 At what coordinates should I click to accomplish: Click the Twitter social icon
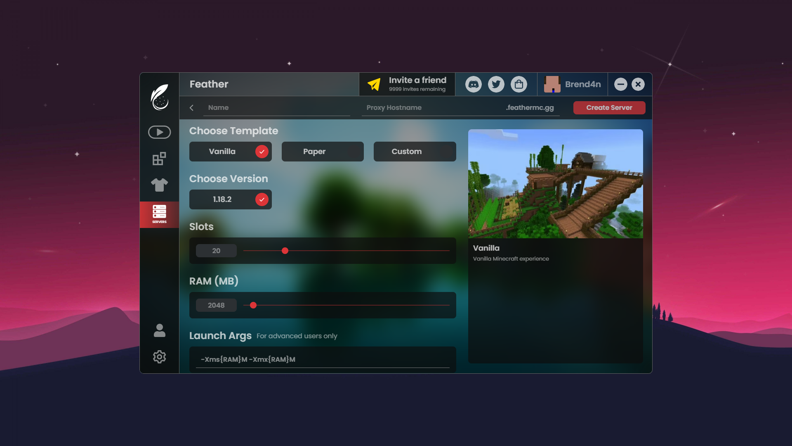click(496, 84)
